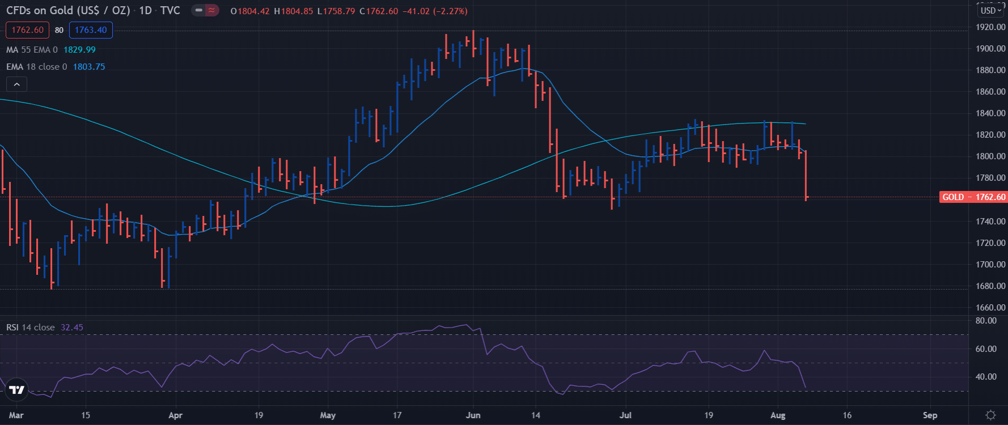Click the RSI value 32.45
Screen dimensions: 1008x425
(x=72, y=328)
